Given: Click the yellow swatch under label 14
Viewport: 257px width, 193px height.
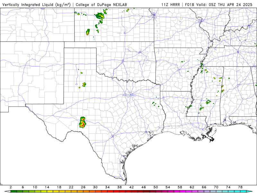Looking at the screenshot, I should click(x=50, y=191).
